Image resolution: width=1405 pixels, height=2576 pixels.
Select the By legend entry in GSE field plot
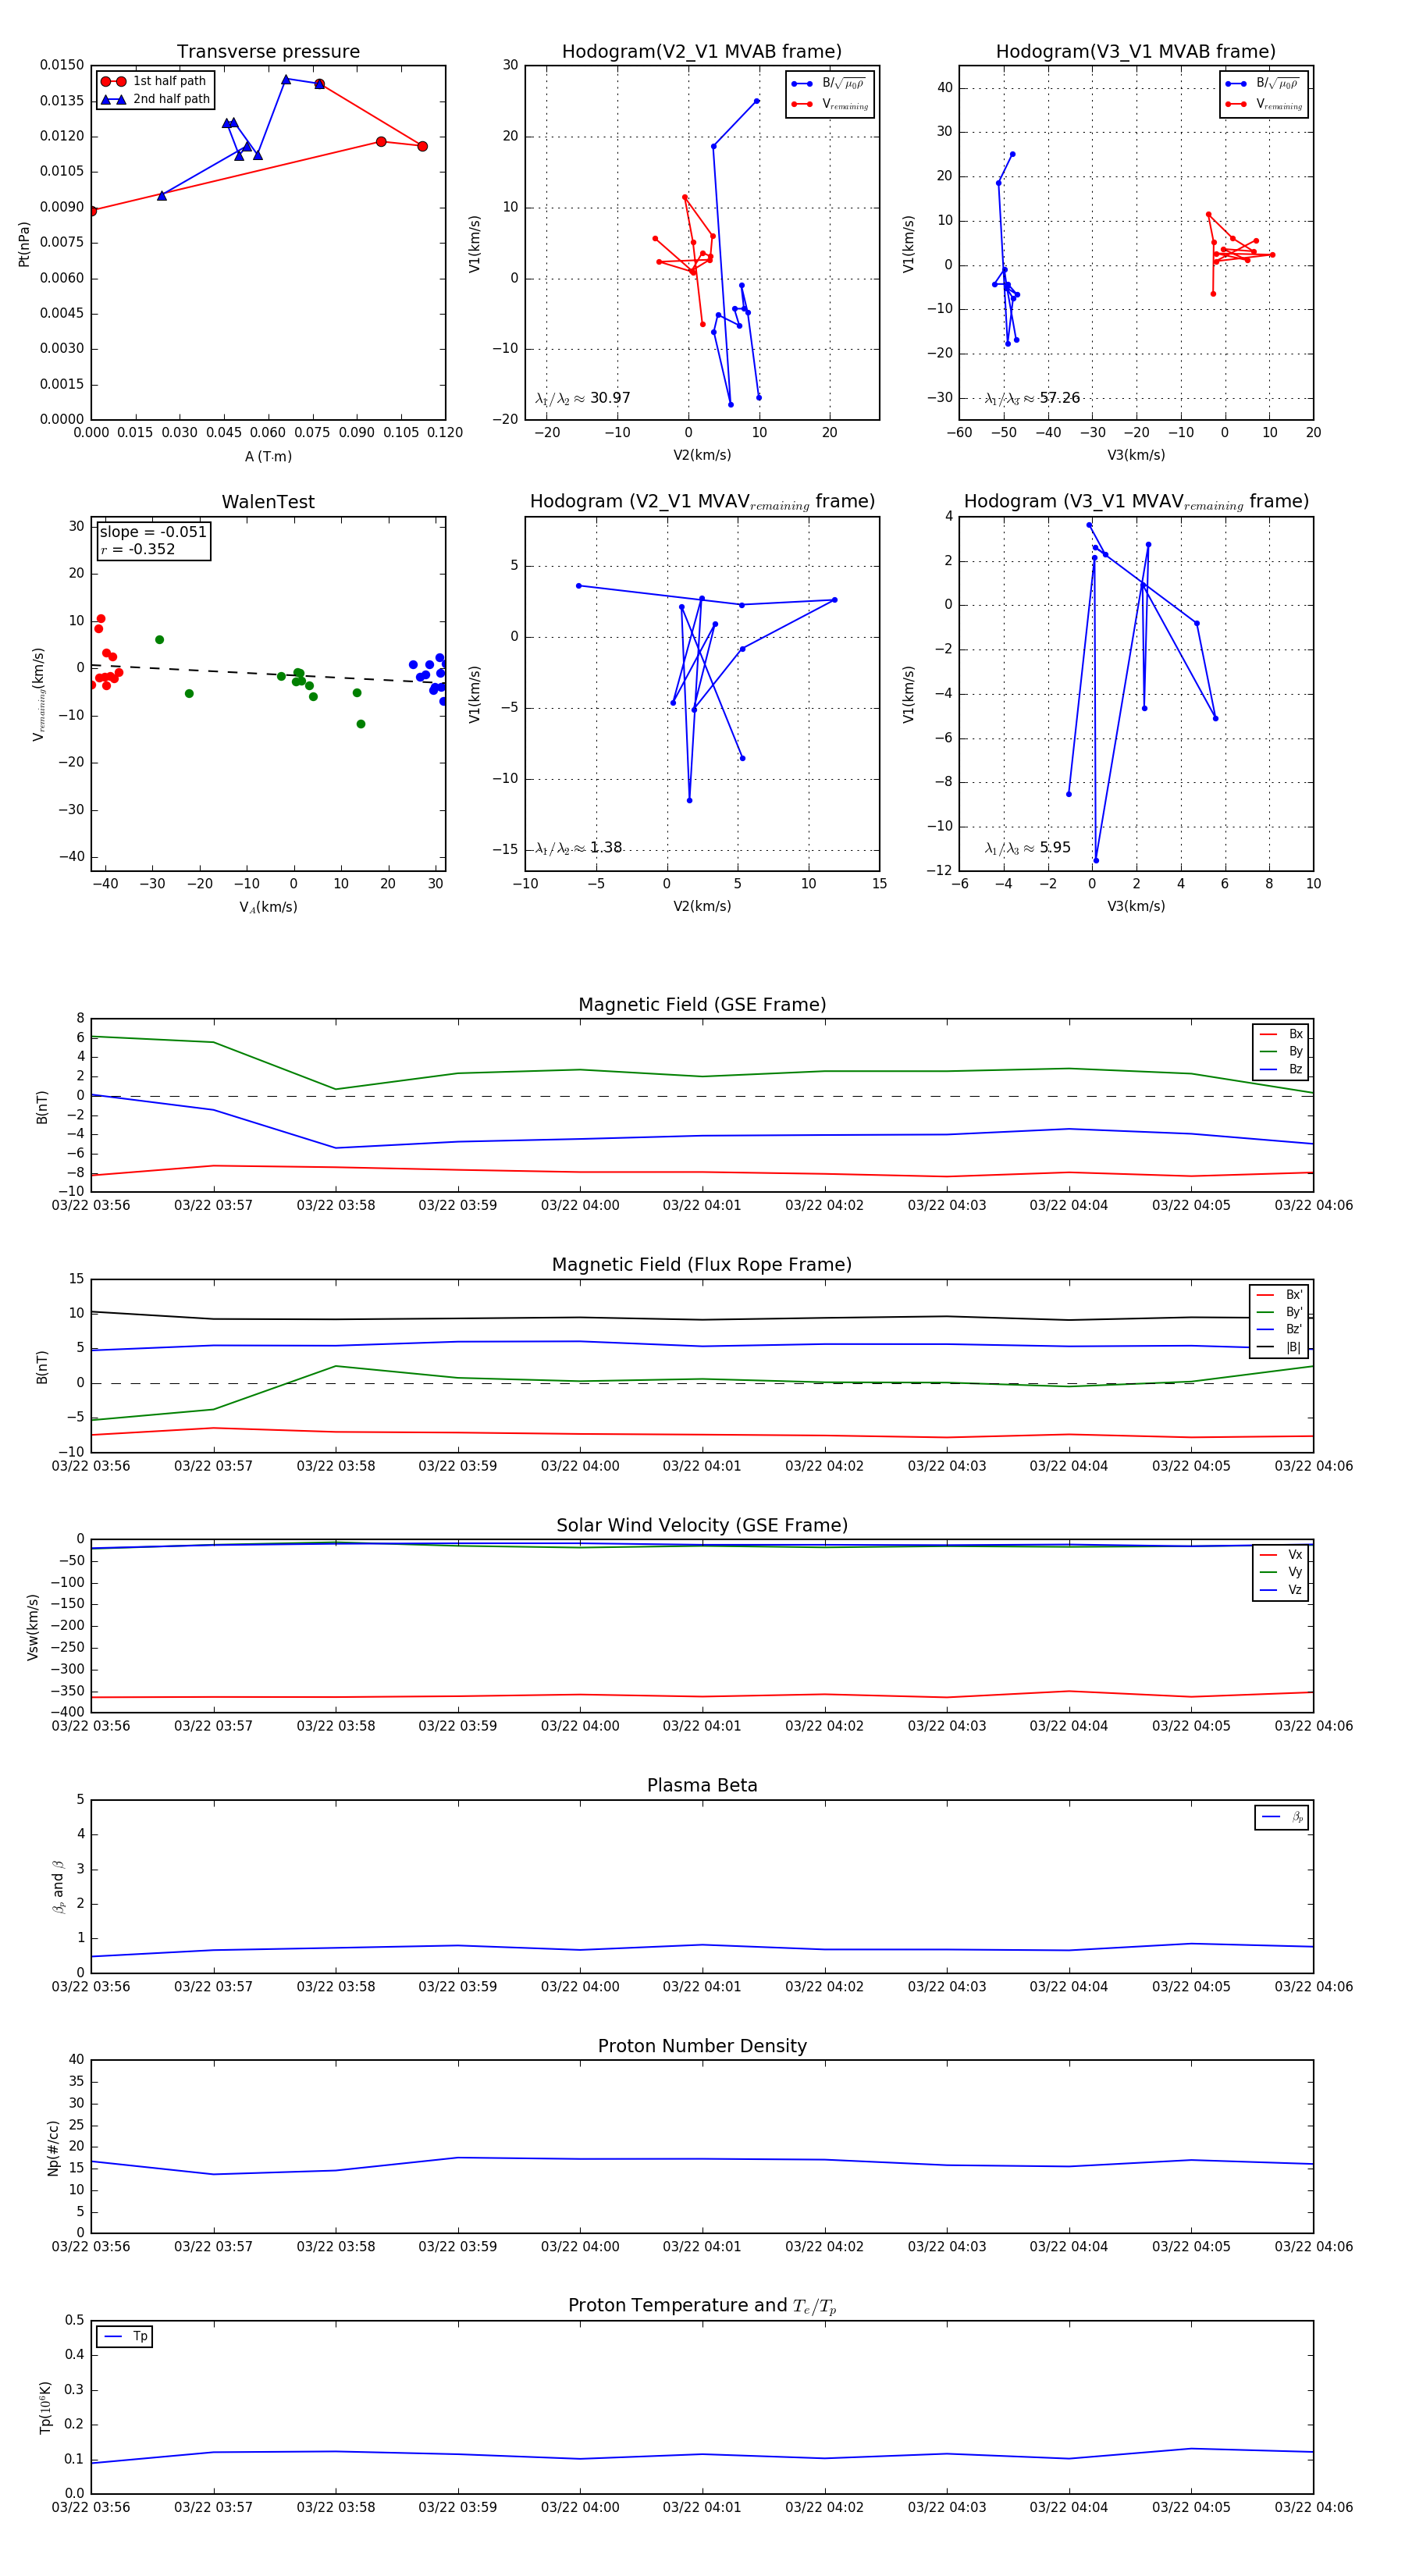(1281, 1052)
